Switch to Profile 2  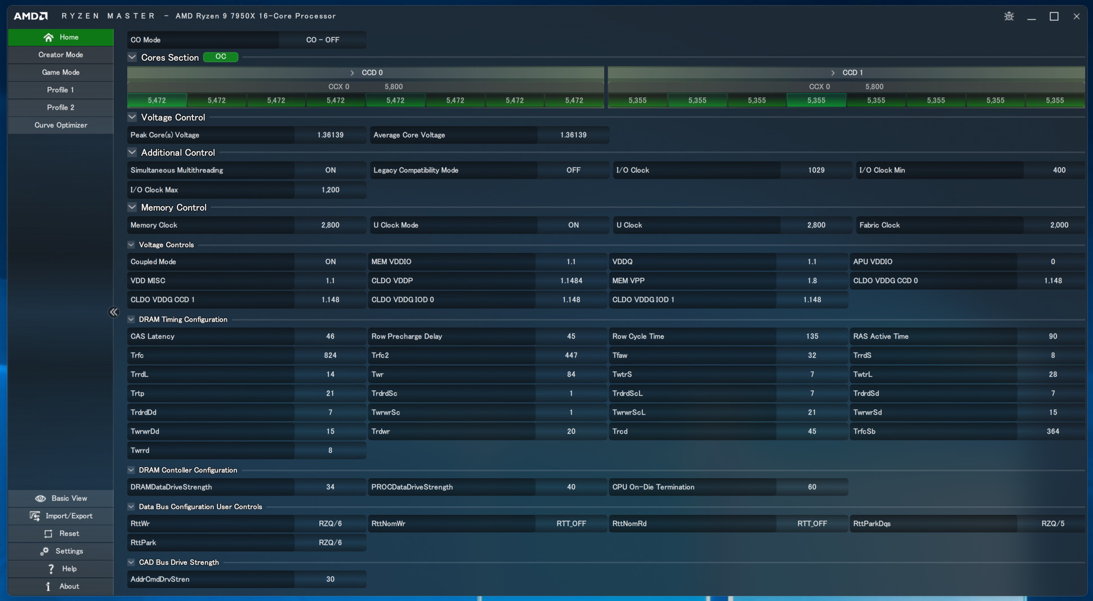click(61, 107)
